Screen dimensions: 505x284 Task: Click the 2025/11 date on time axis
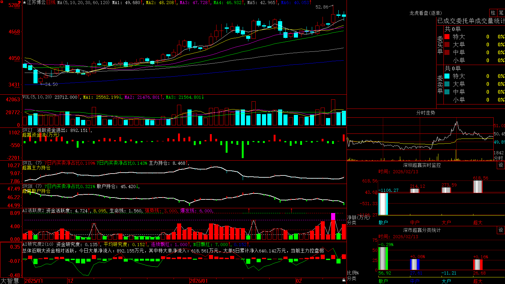tap(34, 281)
